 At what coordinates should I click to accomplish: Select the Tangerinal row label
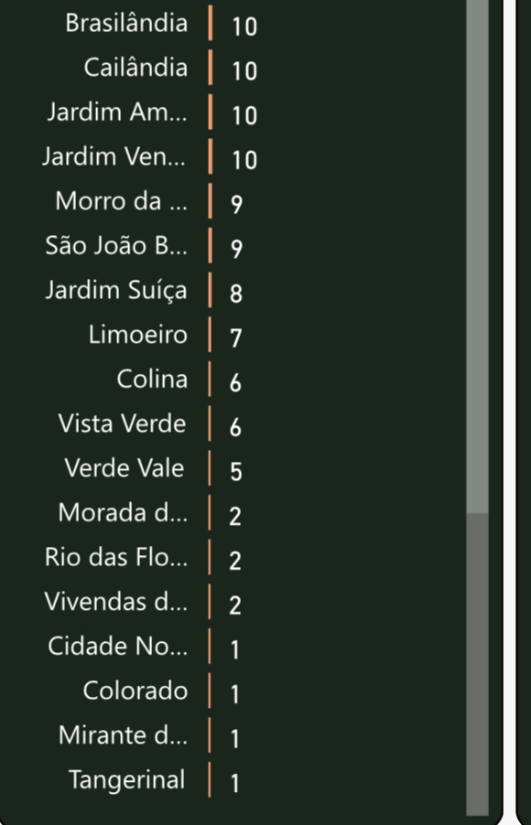[x=127, y=780]
